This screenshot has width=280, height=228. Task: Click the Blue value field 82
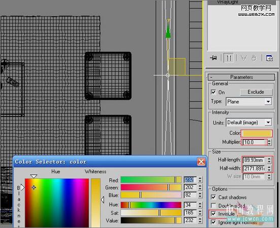pyautogui.click(x=190, y=195)
